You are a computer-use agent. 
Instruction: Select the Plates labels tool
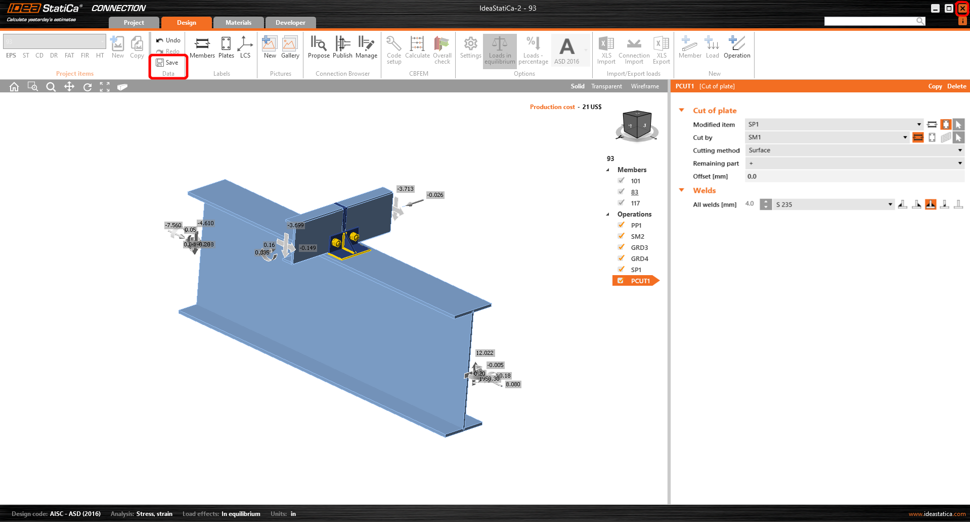(x=226, y=47)
